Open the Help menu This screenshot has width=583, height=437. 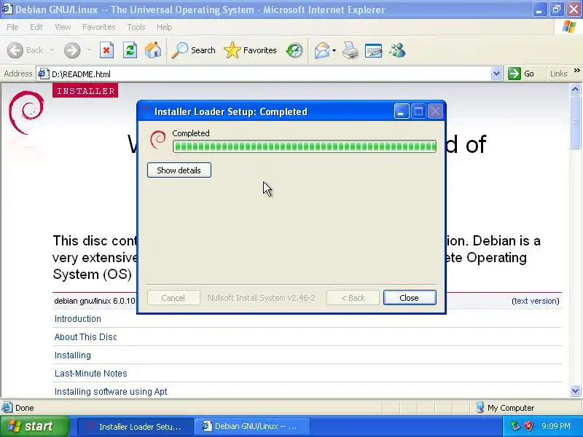pyautogui.click(x=164, y=27)
